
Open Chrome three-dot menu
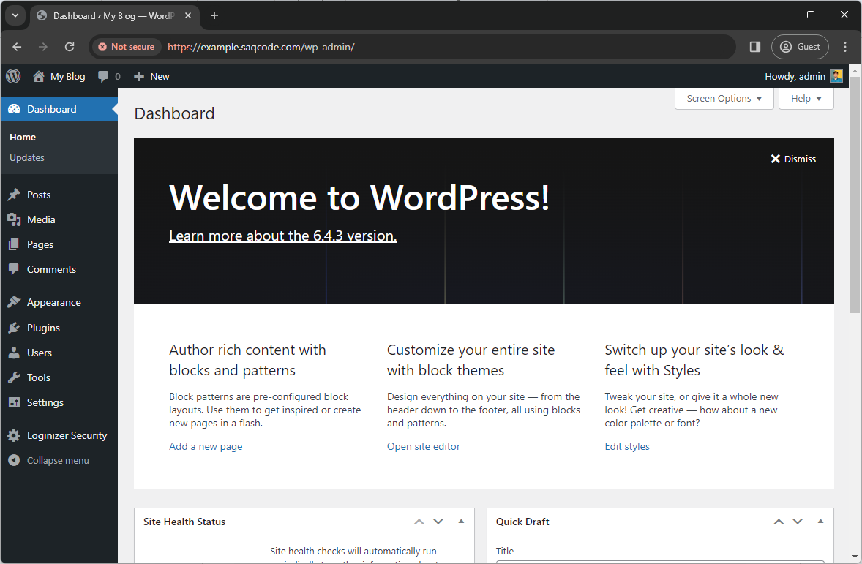[845, 47]
